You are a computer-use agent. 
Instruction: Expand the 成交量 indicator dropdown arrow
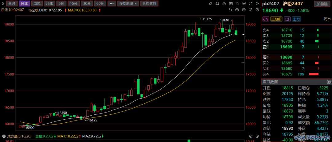[x=4, y=136]
